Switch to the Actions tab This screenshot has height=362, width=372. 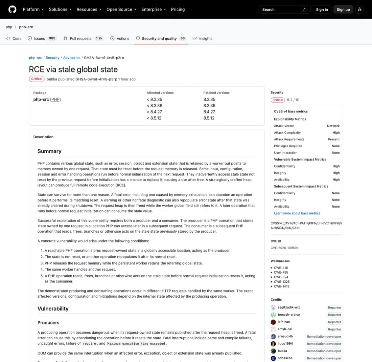[120, 39]
